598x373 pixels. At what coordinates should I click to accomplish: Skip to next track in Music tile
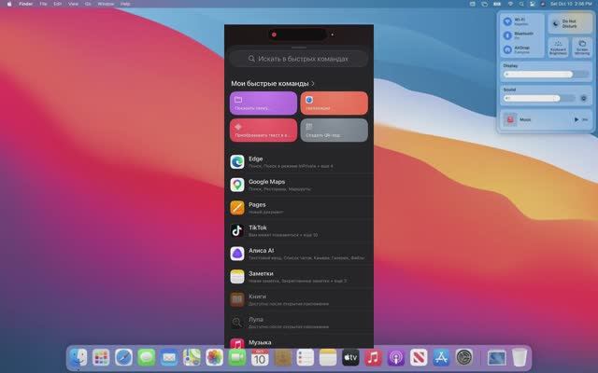[x=585, y=119]
